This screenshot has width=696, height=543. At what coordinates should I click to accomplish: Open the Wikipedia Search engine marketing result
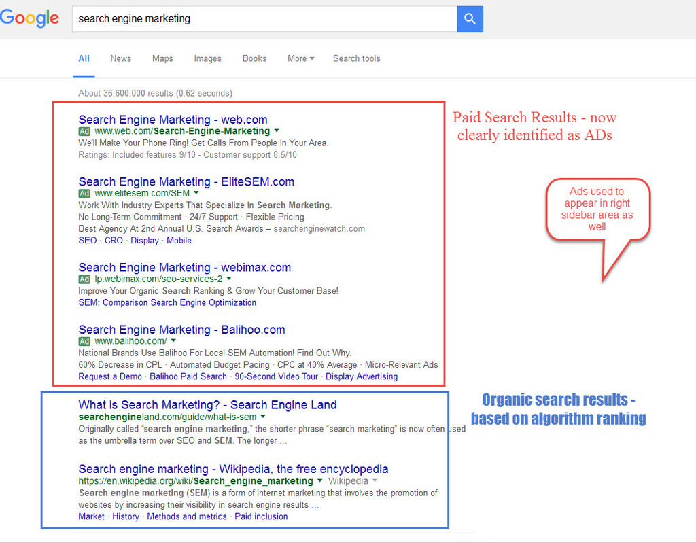pos(233,469)
